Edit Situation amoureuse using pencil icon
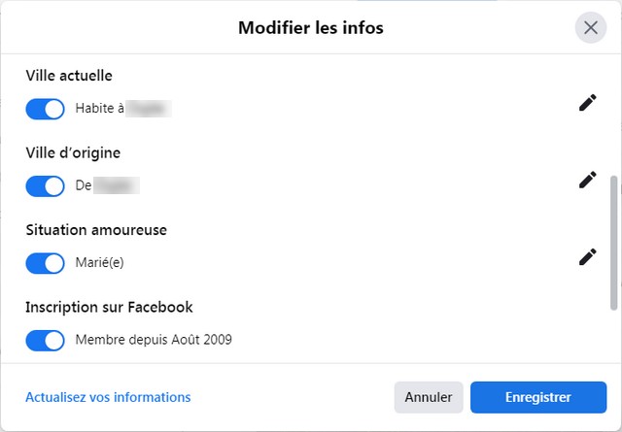This screenshot has width=622, height=432. [587, 257]
